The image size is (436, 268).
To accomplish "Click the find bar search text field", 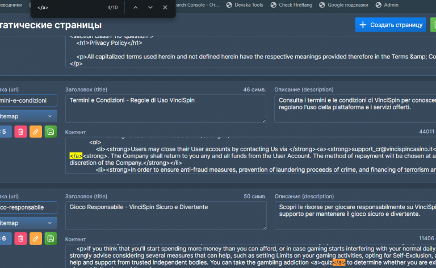I will click(x=69, y=7).
